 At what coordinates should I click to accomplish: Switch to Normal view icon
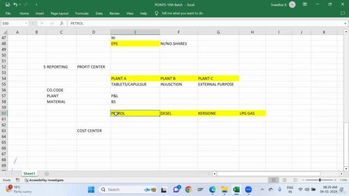pos(274,180)
